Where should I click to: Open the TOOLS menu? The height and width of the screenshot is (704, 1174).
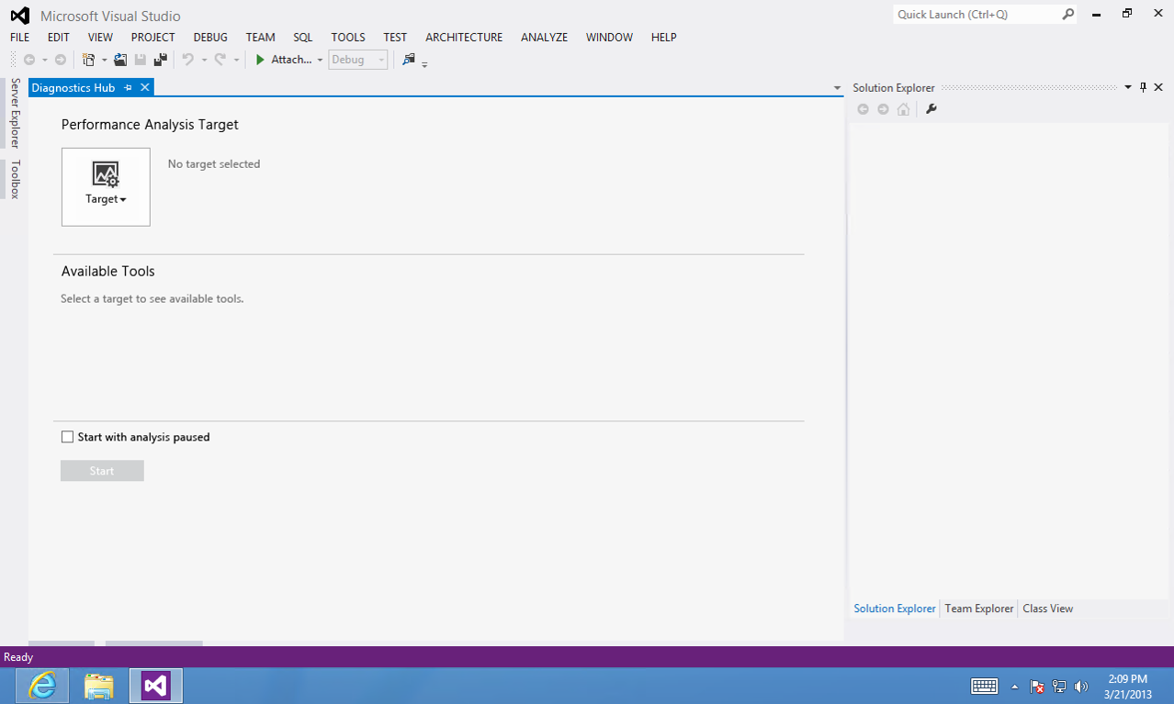[348, 38]
